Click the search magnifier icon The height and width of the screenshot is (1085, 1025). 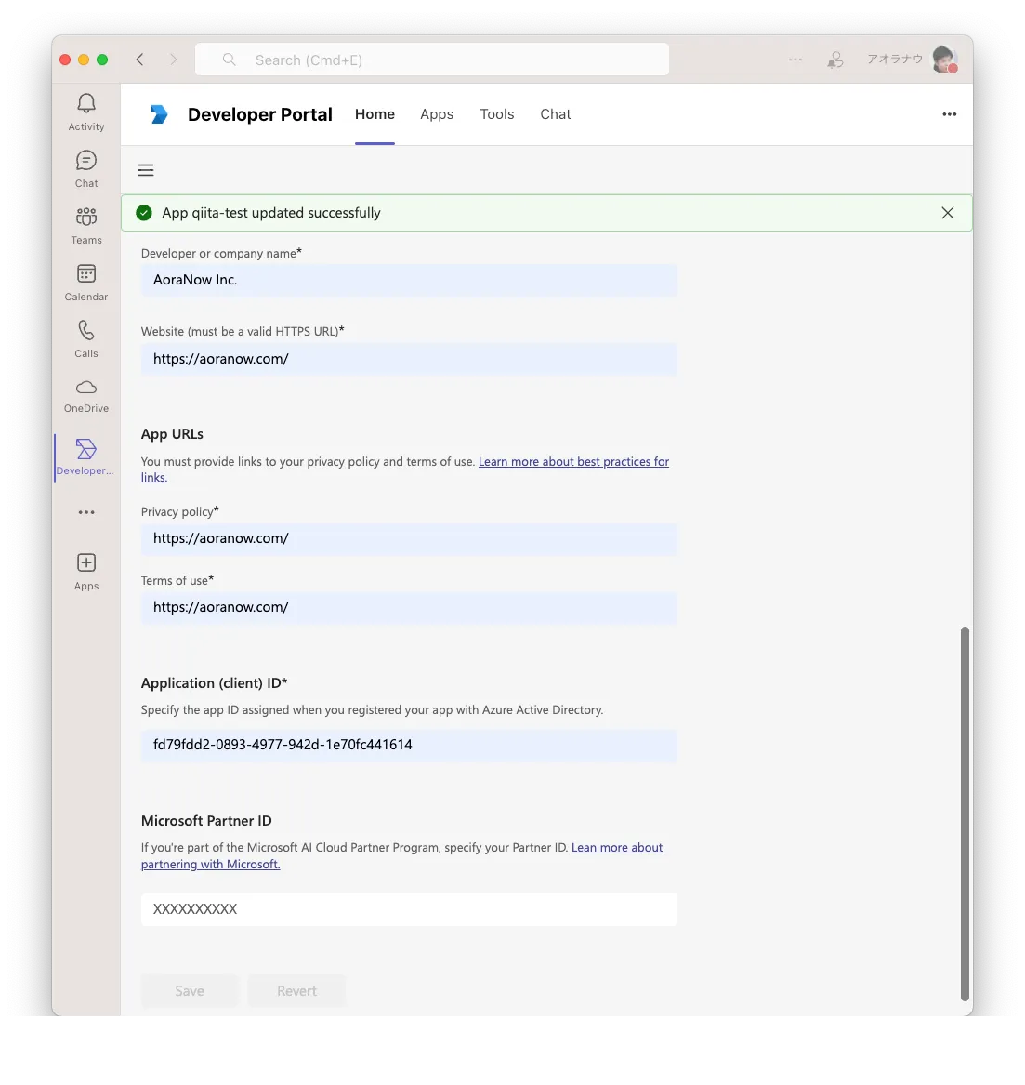pos(229,60)
